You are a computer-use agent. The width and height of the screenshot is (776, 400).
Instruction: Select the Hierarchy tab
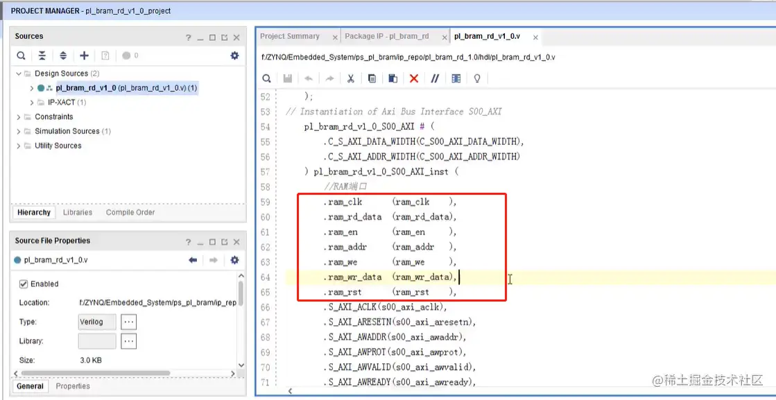(x=34, y=212)
